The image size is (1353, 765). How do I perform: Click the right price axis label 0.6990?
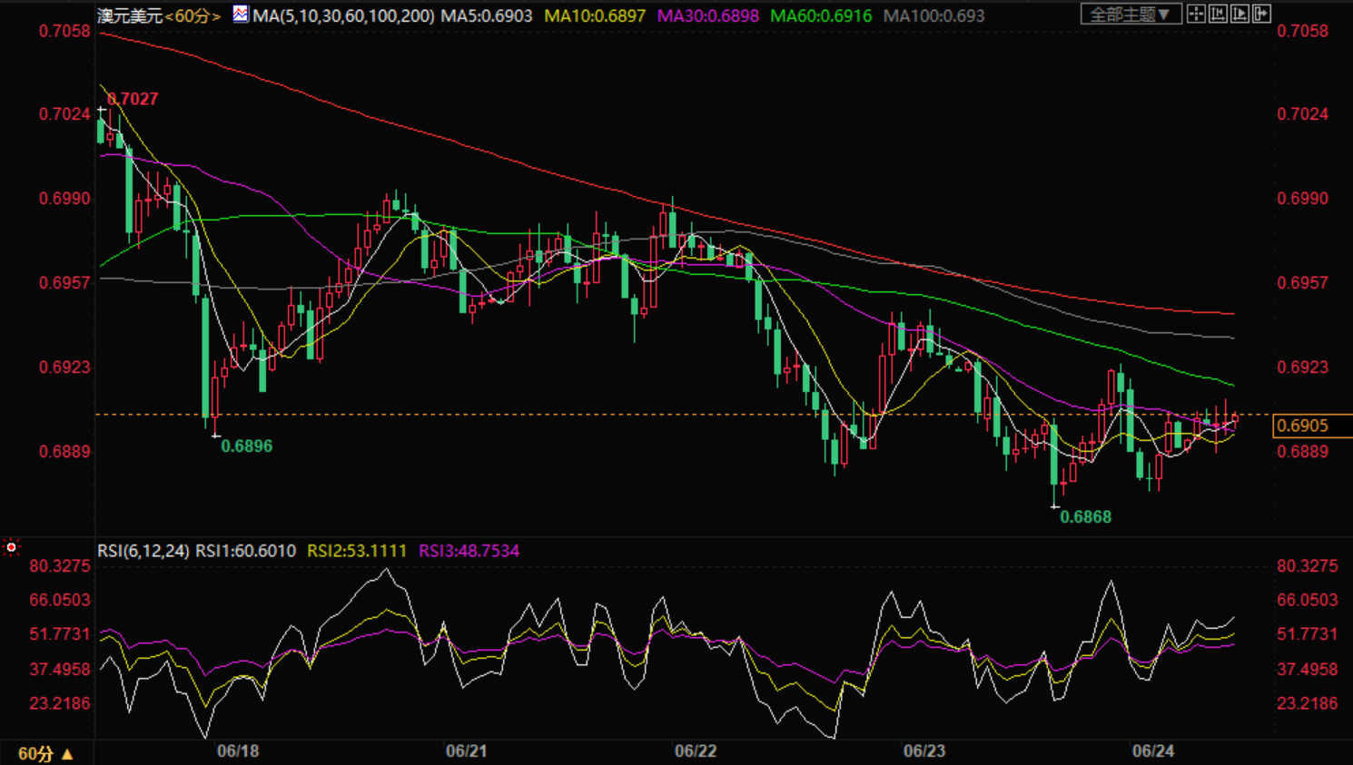(1303, 199)
